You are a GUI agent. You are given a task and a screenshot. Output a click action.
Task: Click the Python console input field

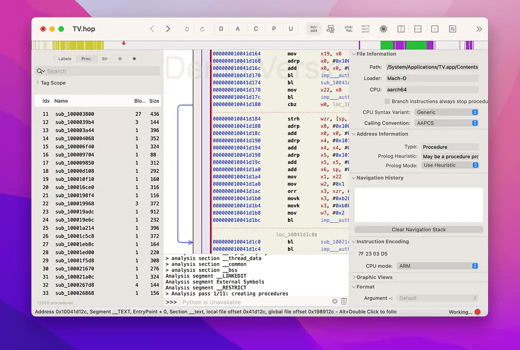tap(255, 302)
